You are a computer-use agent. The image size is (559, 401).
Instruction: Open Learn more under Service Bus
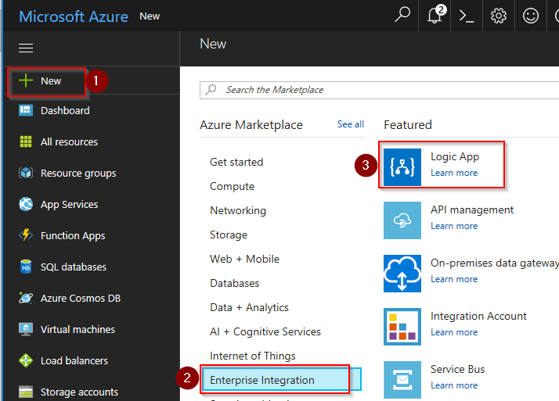point(454,385)
